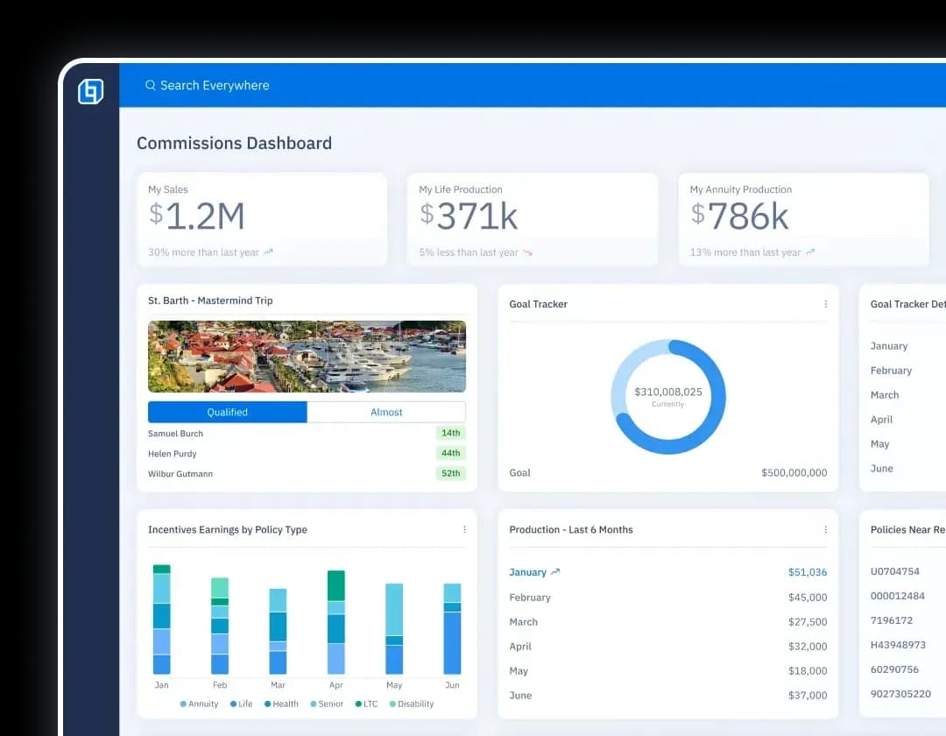Toggle the Annuity series in the legend
Viewport: 946px width, 736px height.
coord(199,704)
